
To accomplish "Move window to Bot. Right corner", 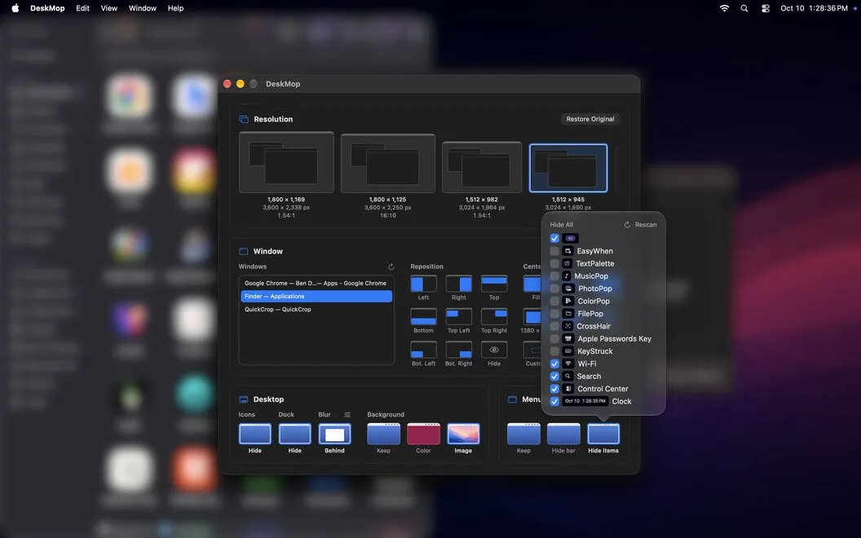I will 458,350.
